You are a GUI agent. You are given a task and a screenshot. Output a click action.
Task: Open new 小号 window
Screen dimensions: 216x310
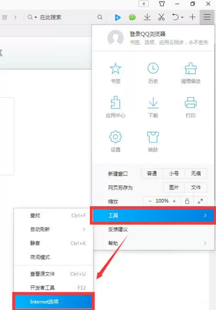[x=174, y=173]
